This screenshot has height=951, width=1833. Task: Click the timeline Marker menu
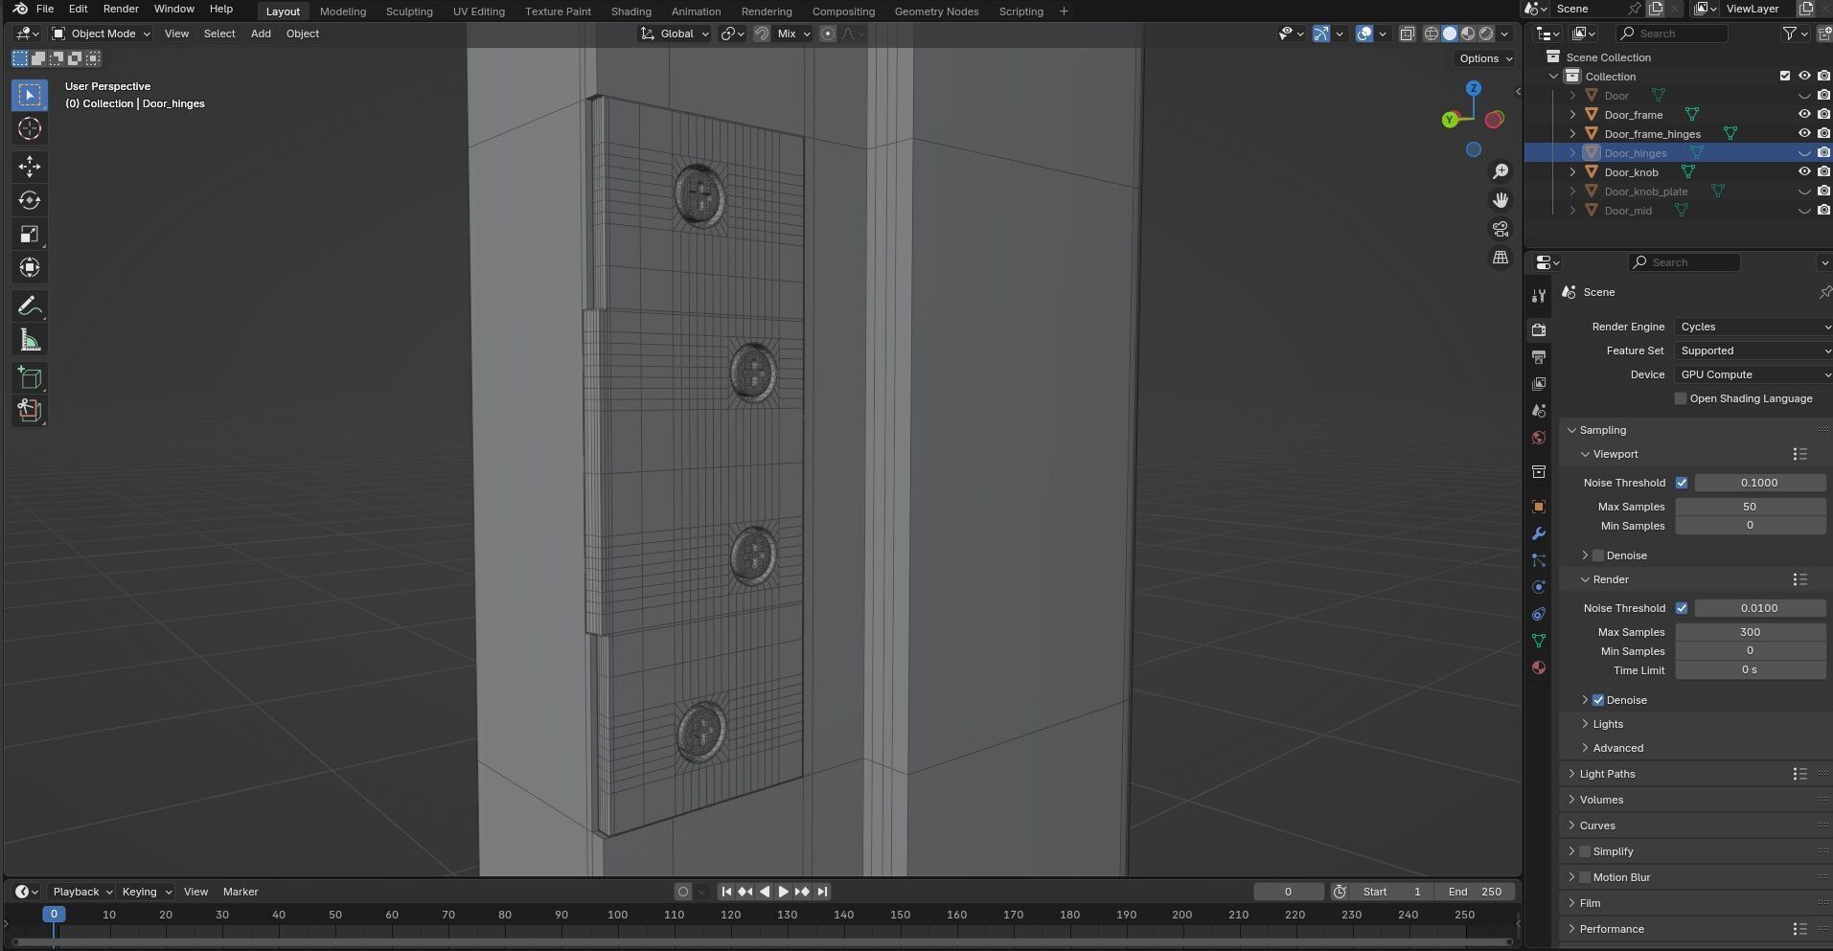(x=241, y=892)
